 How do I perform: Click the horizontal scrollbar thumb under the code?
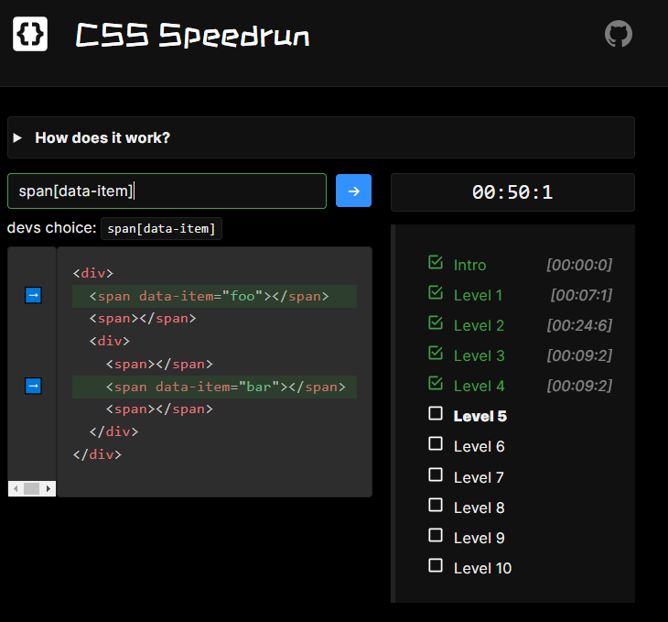click(x=31, y=489)
